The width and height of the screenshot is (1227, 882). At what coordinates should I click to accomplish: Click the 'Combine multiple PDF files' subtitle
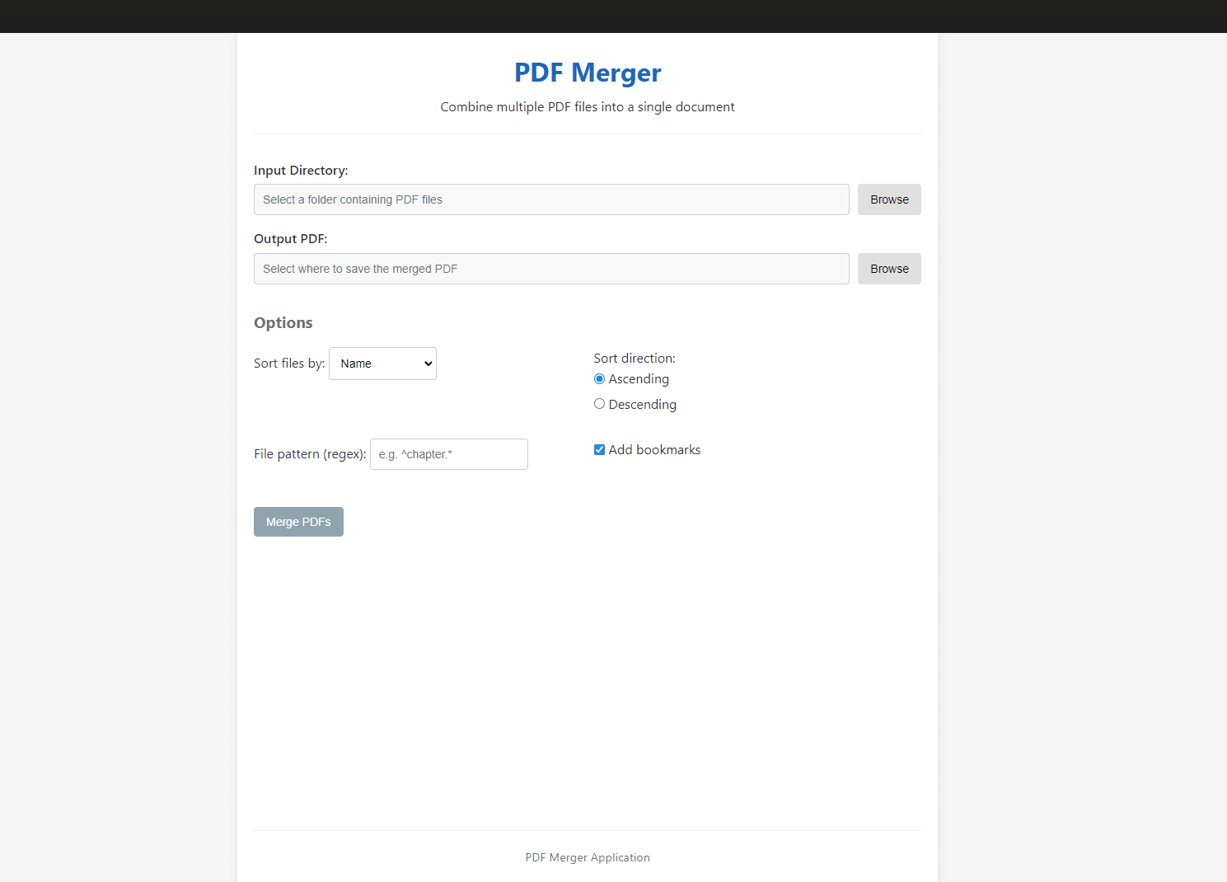click(587, 107)
